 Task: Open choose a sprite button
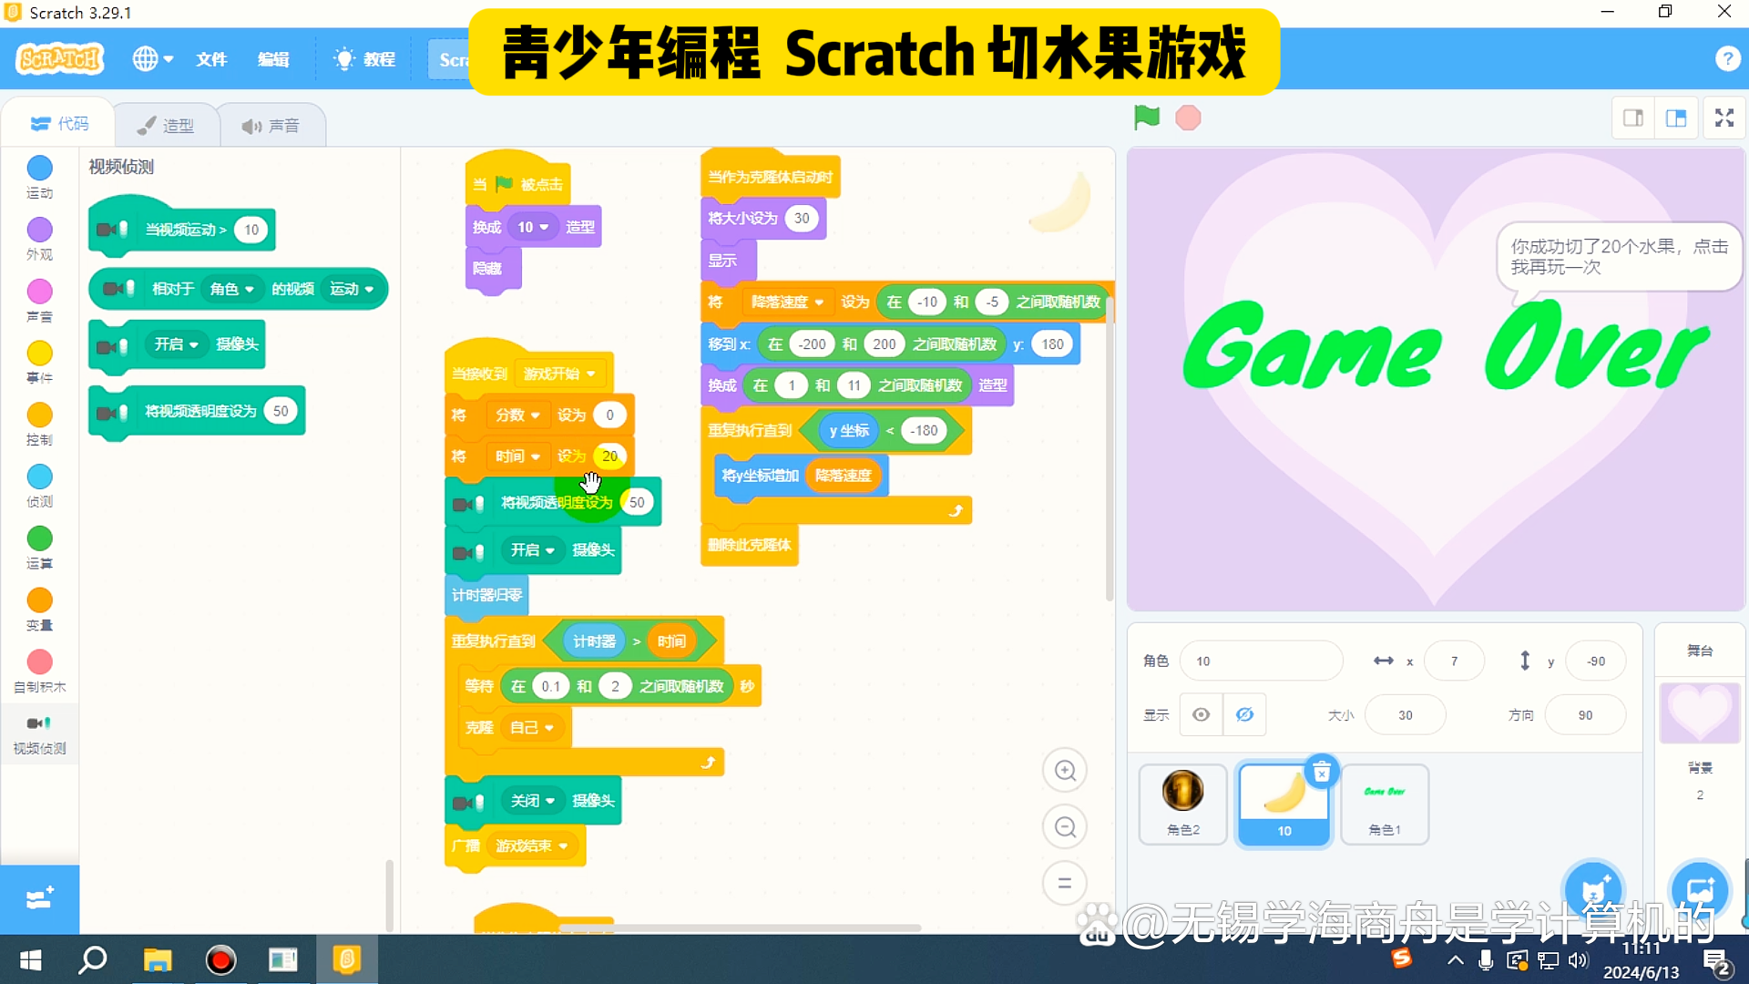pos(1593,890)
